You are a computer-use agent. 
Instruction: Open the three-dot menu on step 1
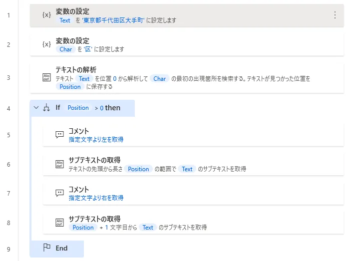335,15
